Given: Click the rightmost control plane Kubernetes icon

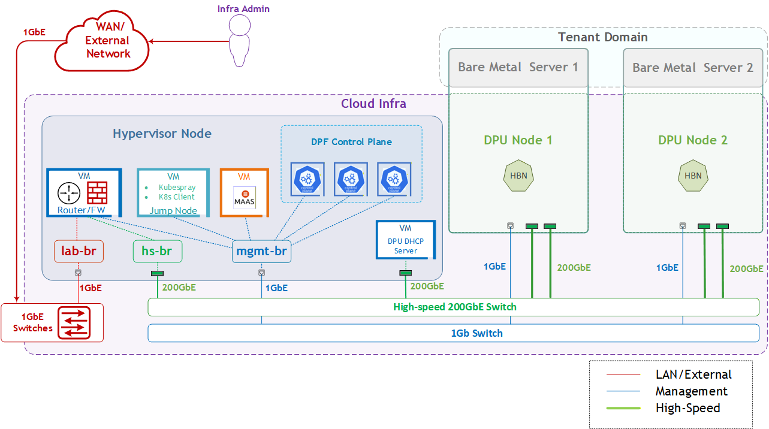Looking at the screenshot, I should (394, 179).
